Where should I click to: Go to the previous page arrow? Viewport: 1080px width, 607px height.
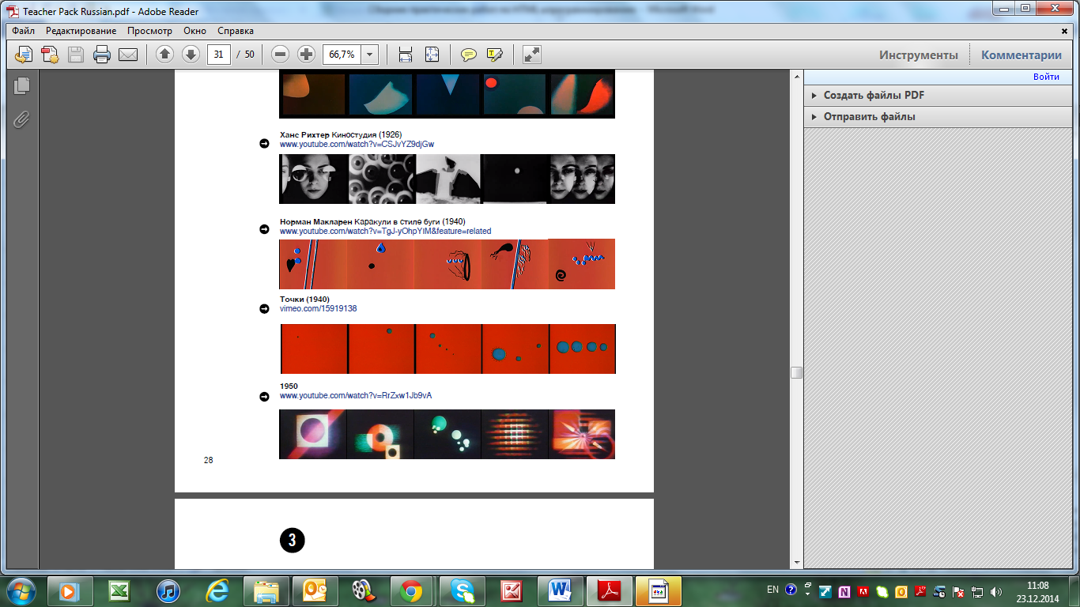164,55
